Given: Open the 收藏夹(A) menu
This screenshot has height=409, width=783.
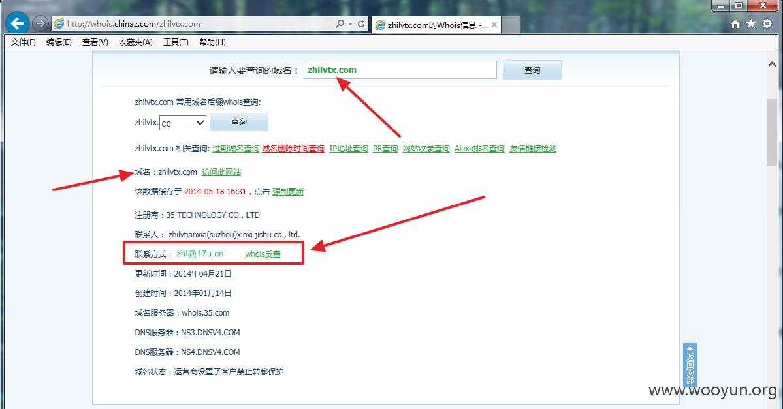Looking at the screenshot, I should click(135, 42).
